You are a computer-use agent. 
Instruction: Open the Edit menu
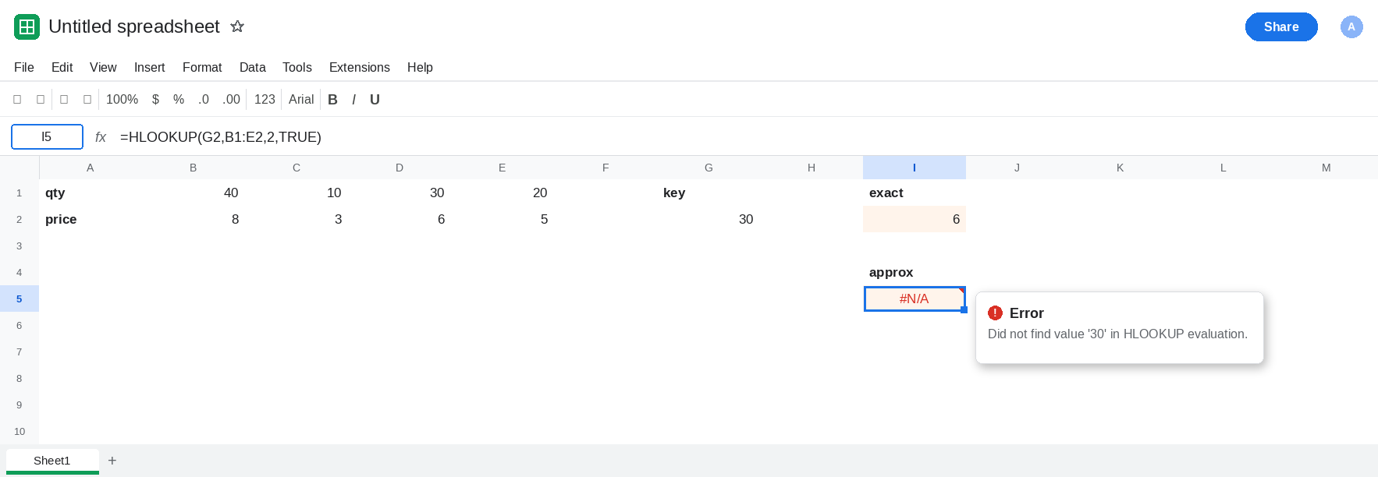click(x=62, y=68)
